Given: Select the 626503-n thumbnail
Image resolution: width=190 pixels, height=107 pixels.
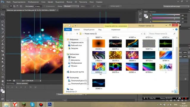Looking at the screenshot, I should (x=99, y=68).
